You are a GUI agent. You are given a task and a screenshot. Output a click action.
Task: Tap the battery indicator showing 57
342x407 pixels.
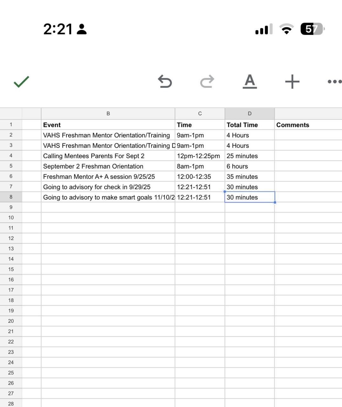click(x=312, y=29)
